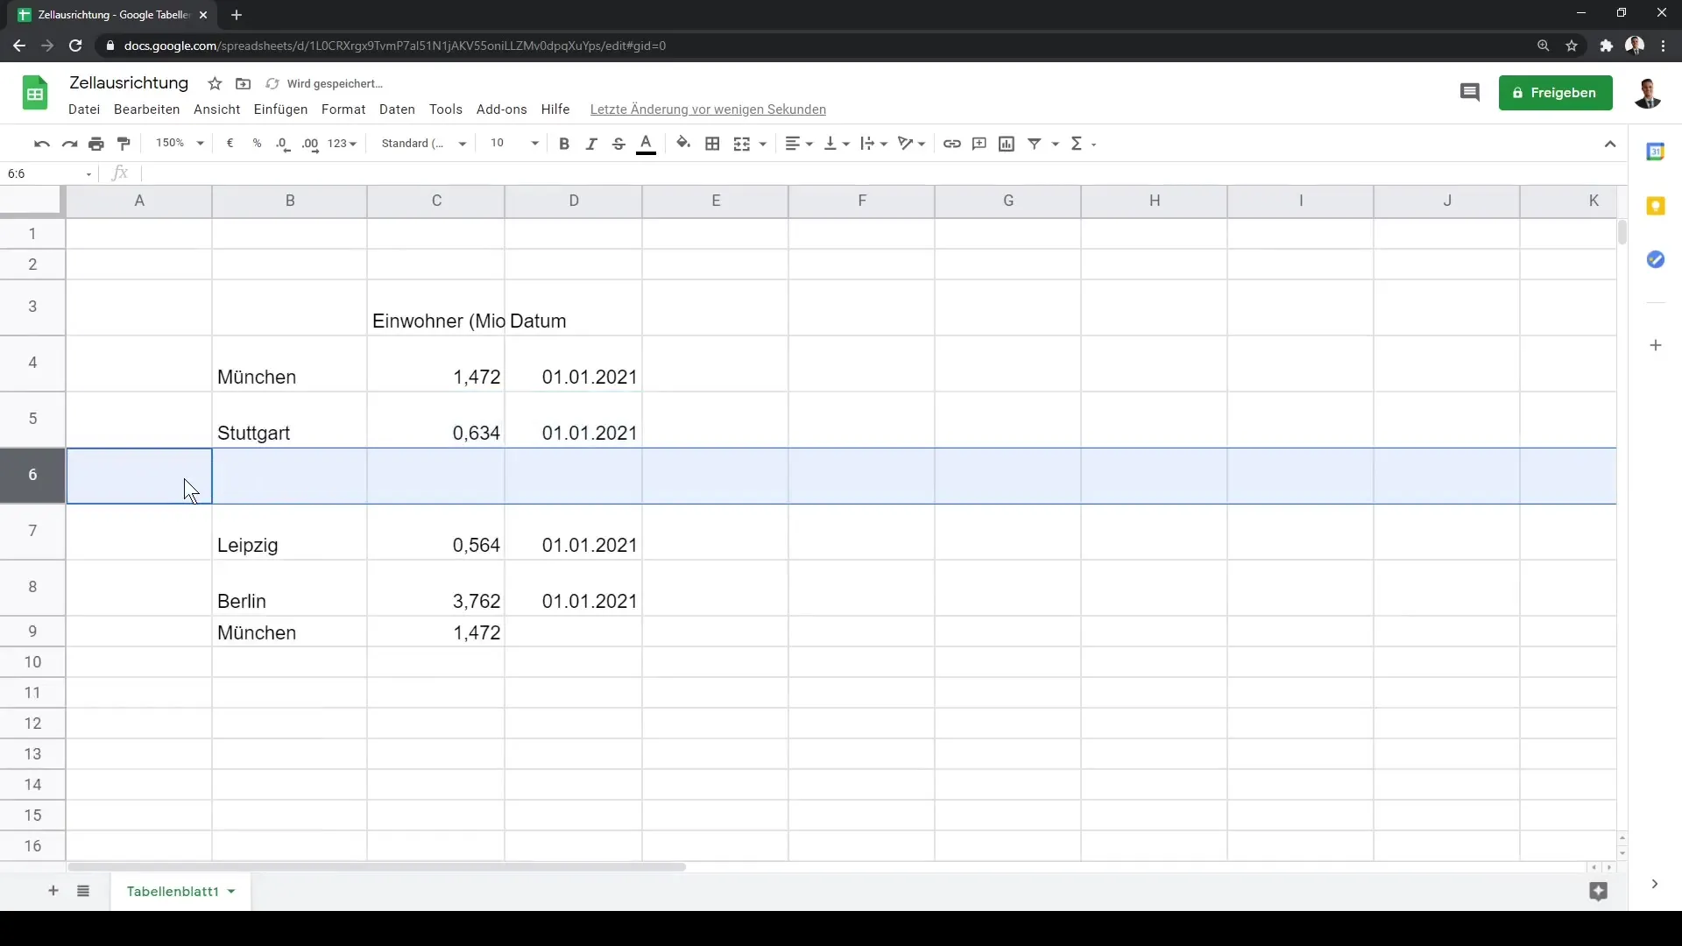Viewport: 1682px width, 946px height.
Task: Toggle italic formatting
Action: tap(591, 144)
